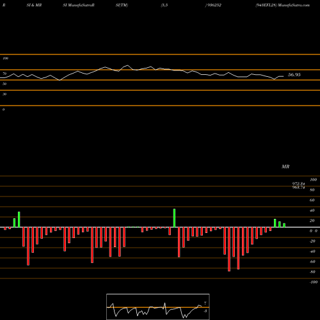Click the RSI current value 56.95 label
320x320 pixels.
click(294, 75)
